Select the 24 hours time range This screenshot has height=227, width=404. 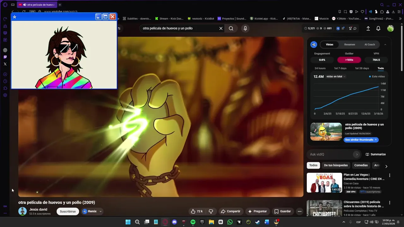(320, 68)
